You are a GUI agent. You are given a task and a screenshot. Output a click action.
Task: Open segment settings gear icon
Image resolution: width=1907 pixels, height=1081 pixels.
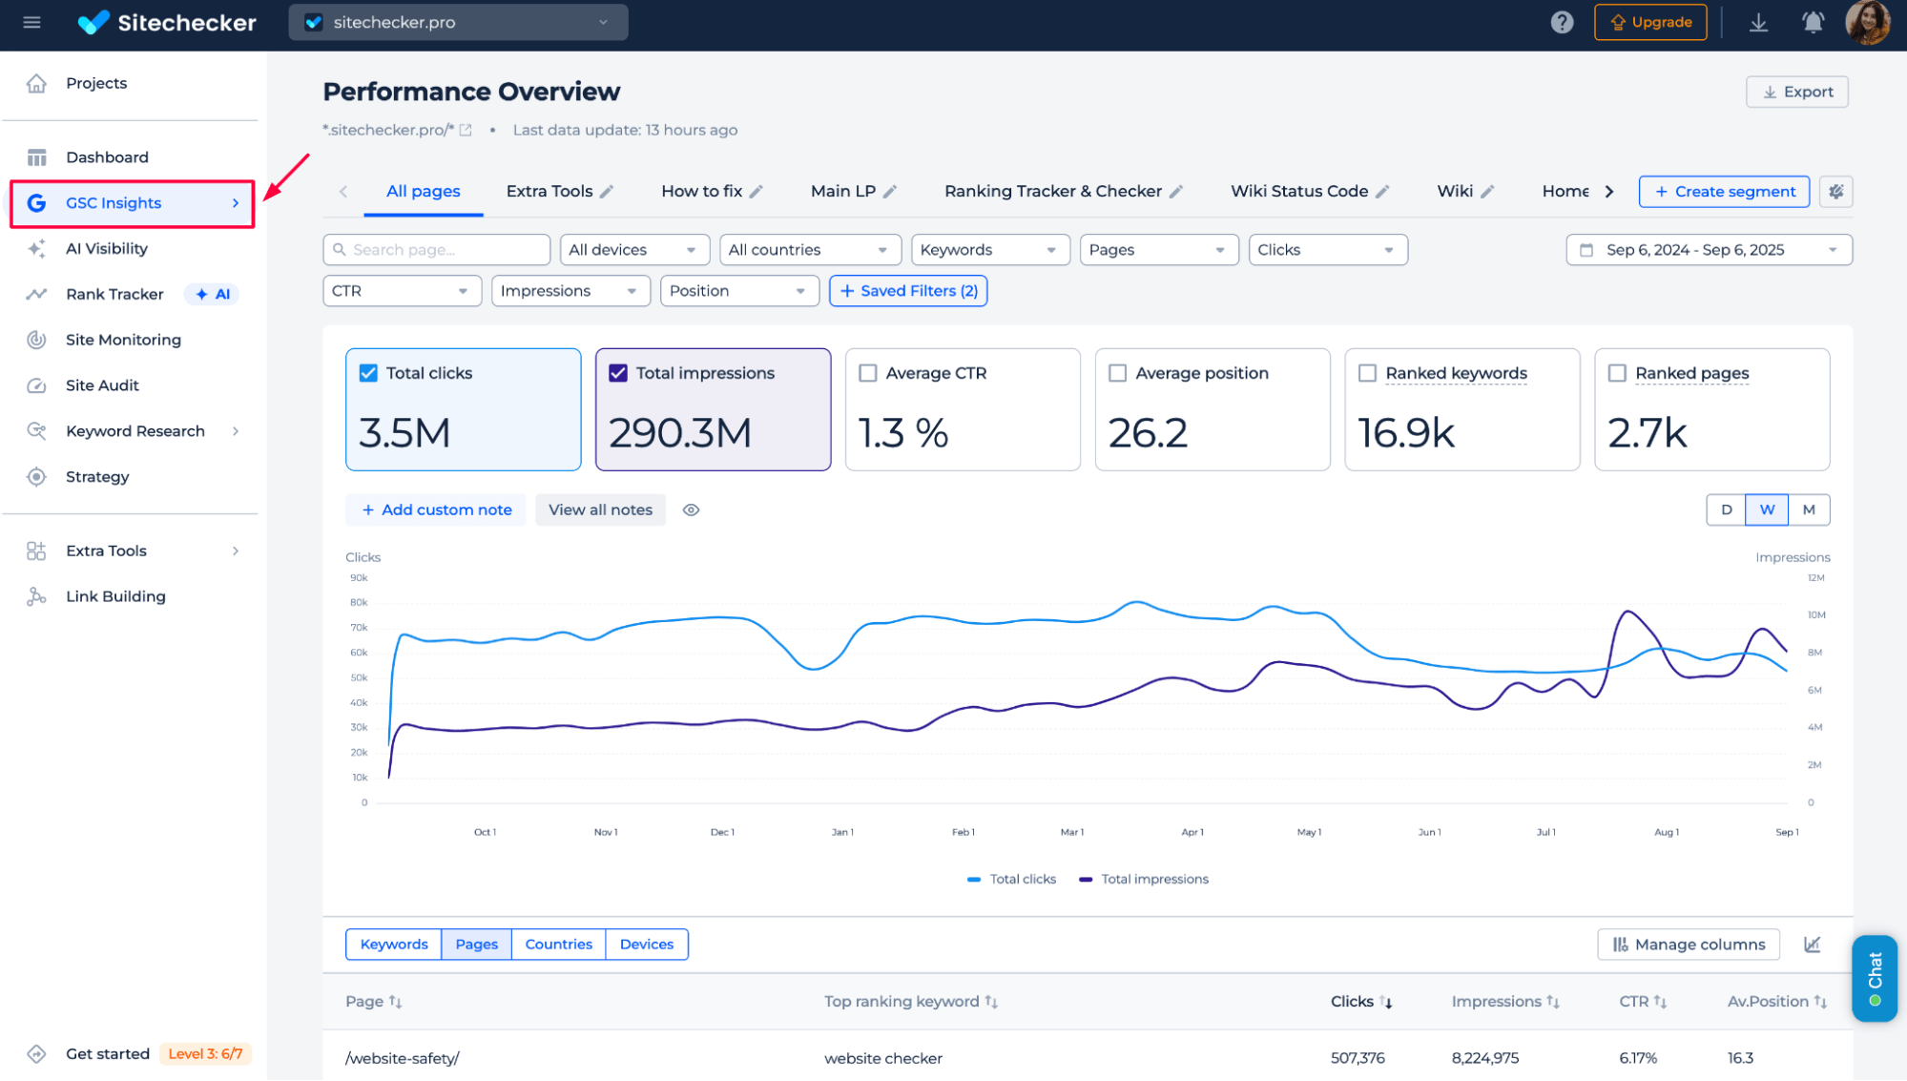[x=1835, y=192]
